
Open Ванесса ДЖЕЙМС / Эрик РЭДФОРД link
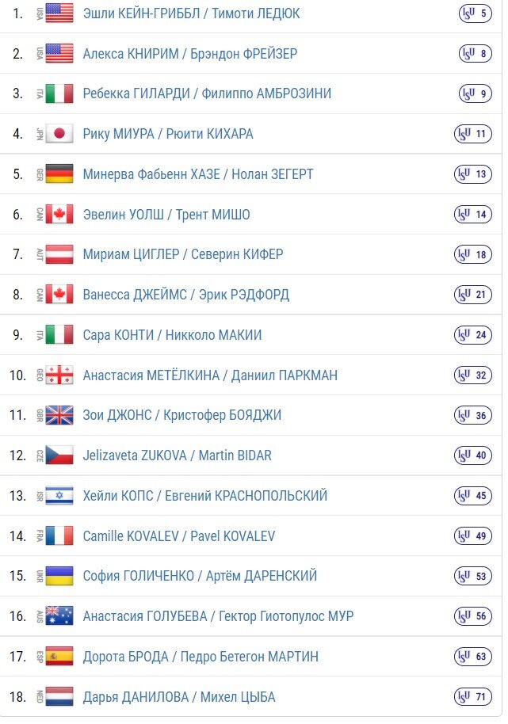pos(186,295)
